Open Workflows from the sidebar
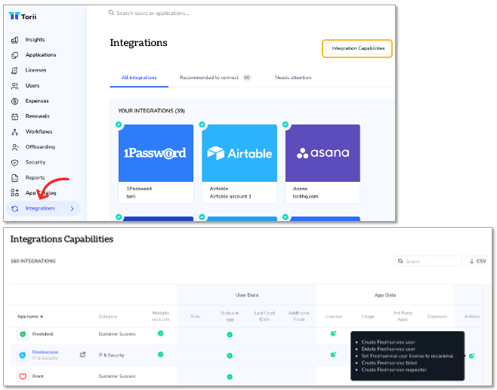The height and width of the screenshot is (390, 497). point(39,131)
